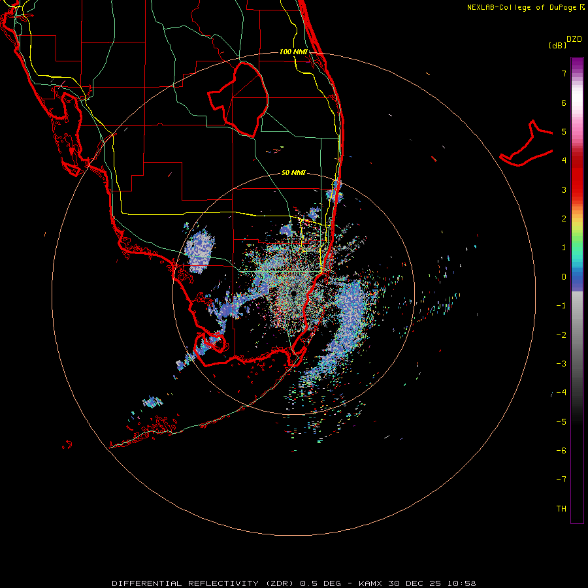Click the 7 dB tick on the color scale
The height and width of the screenshot is (588, 588).
(x=564, y=73)
